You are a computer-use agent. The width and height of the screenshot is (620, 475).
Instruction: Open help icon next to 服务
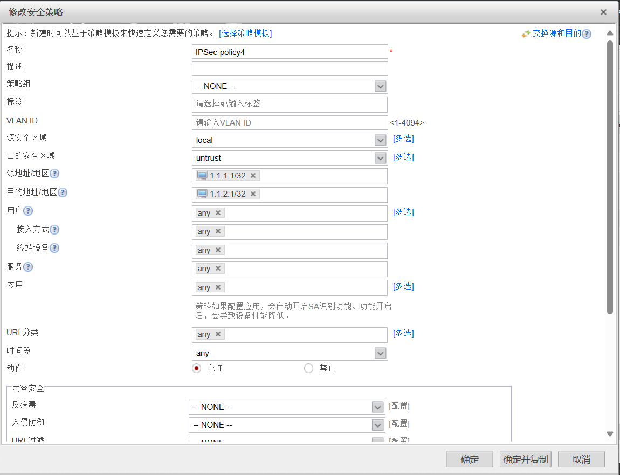pyautogui.click(x=27, y=267)
